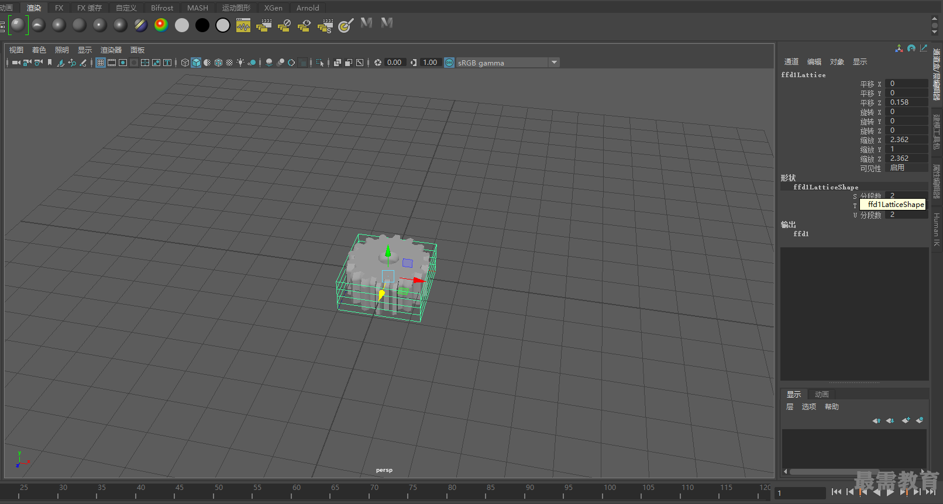Click the channel box manipulator toggle icon

click(899, 49)
